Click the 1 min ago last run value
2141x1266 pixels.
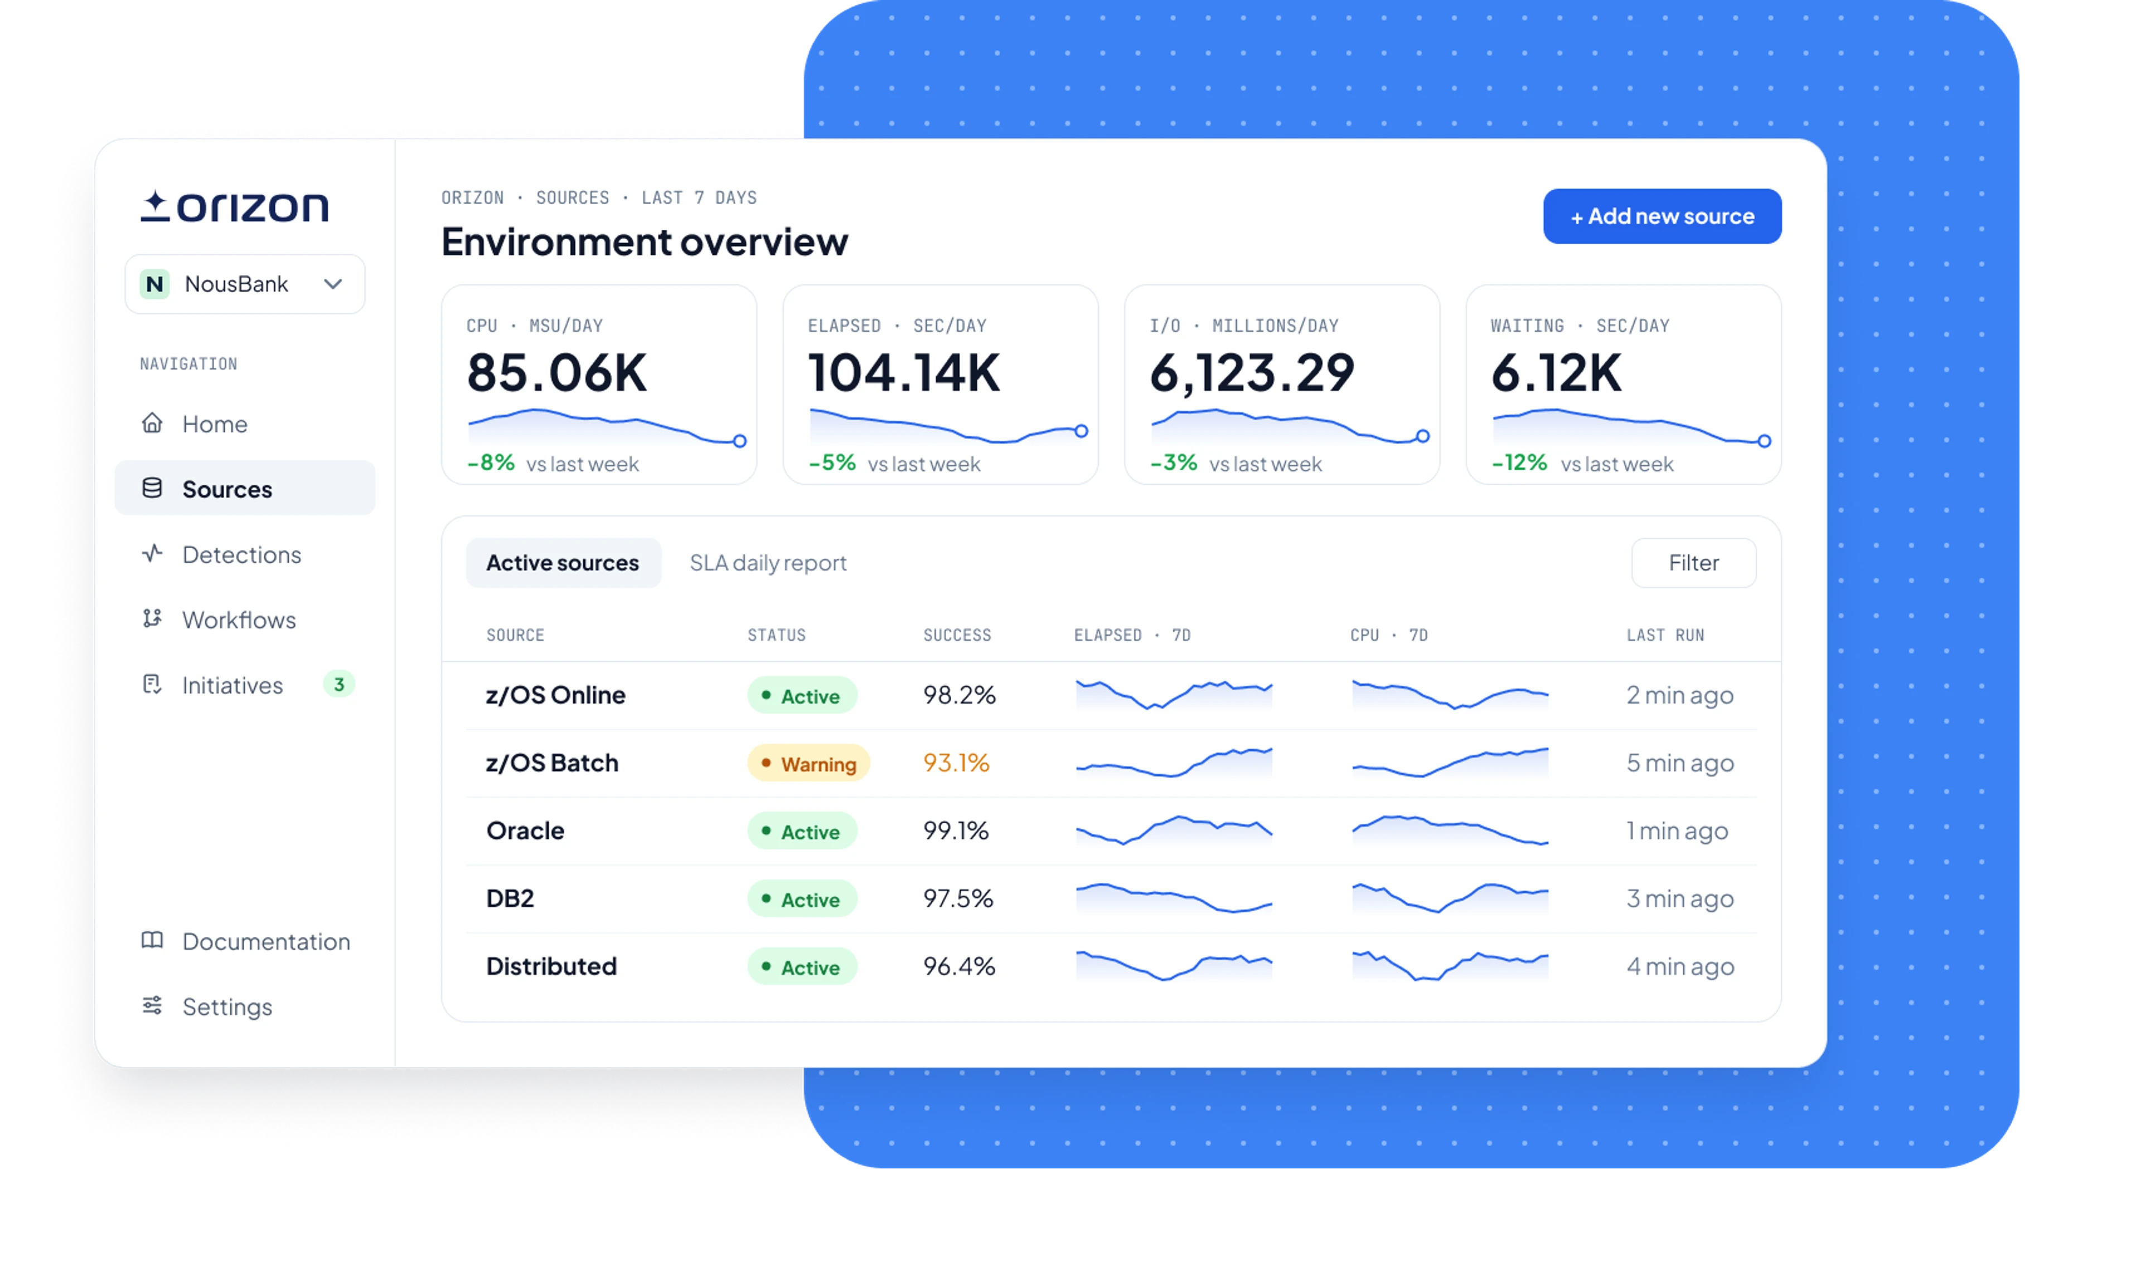click(x=1677, y=830)
